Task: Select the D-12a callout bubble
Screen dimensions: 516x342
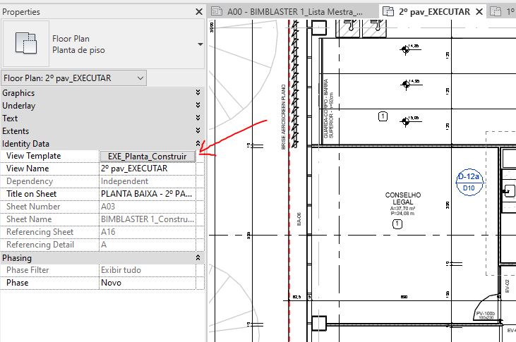Action: point(469,183)
